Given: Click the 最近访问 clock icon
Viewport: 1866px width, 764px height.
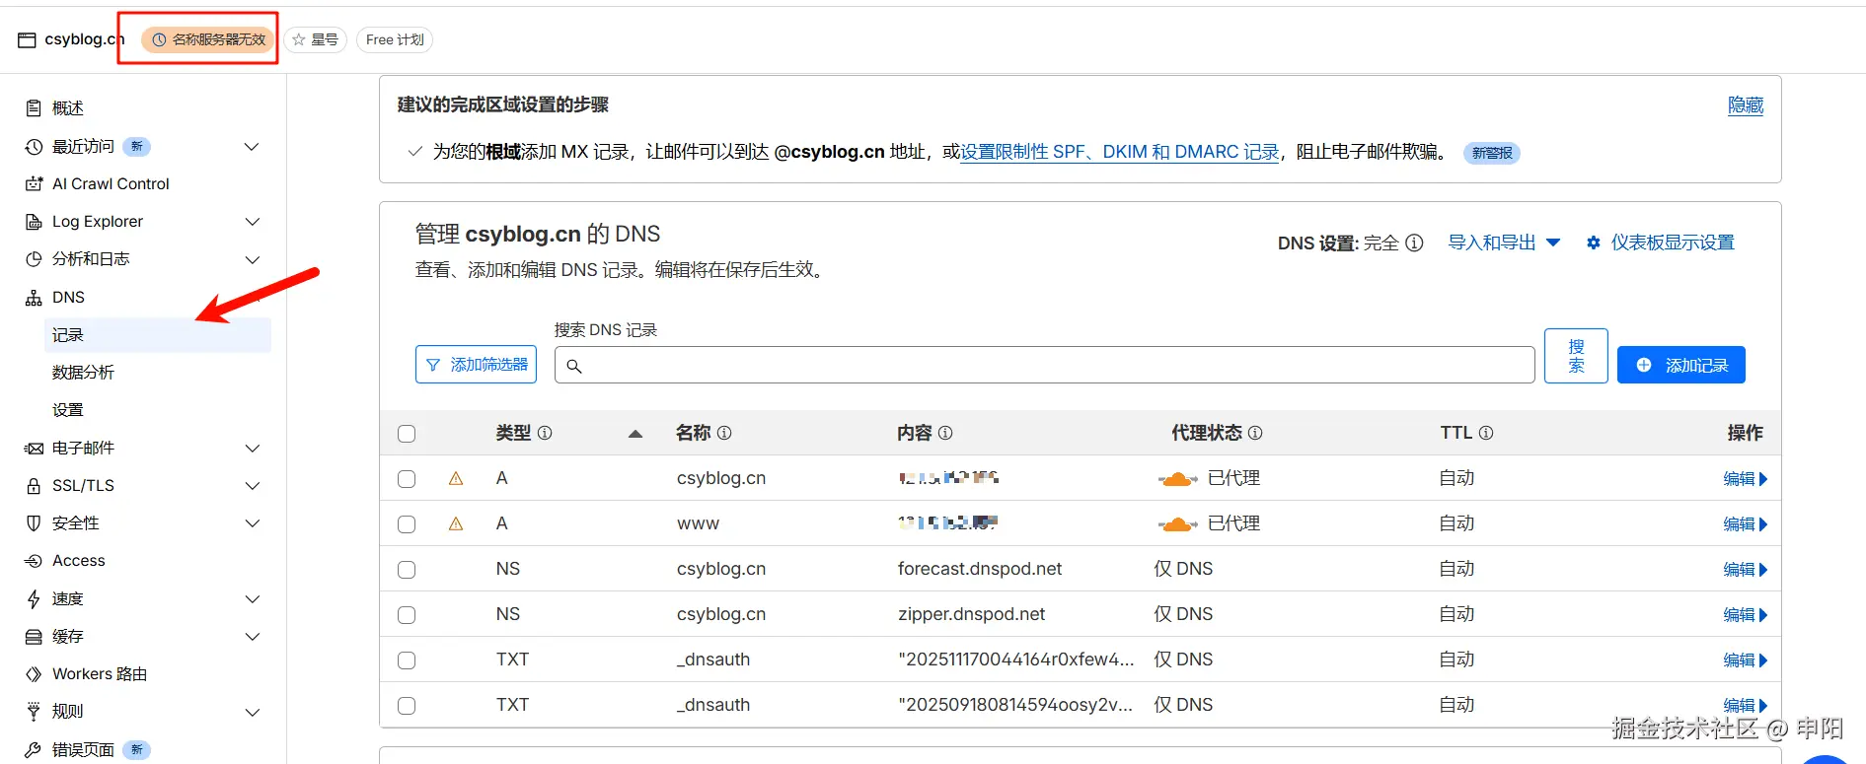Looking at the screenshot, I should pos(34,147).
